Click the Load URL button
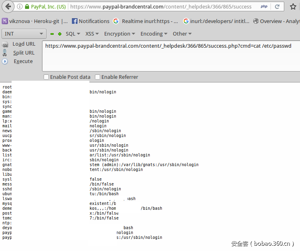The image size is (300, 251). 24,44
